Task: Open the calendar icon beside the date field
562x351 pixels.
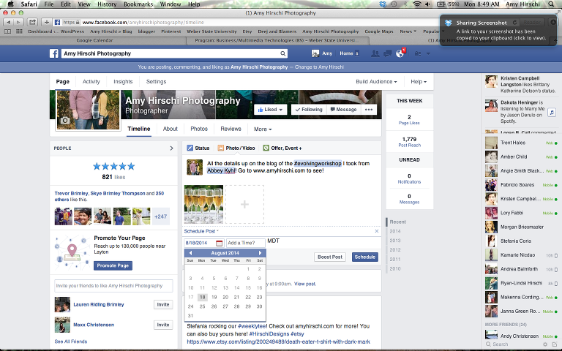Action: [219, 244]
